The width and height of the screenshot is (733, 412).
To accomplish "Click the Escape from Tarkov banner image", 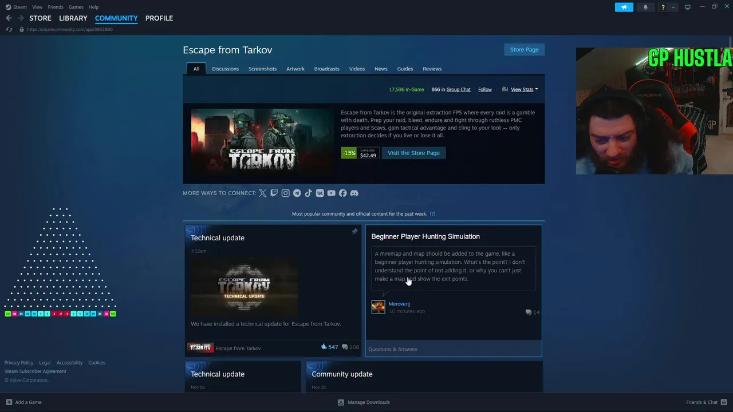I will 262,142.
